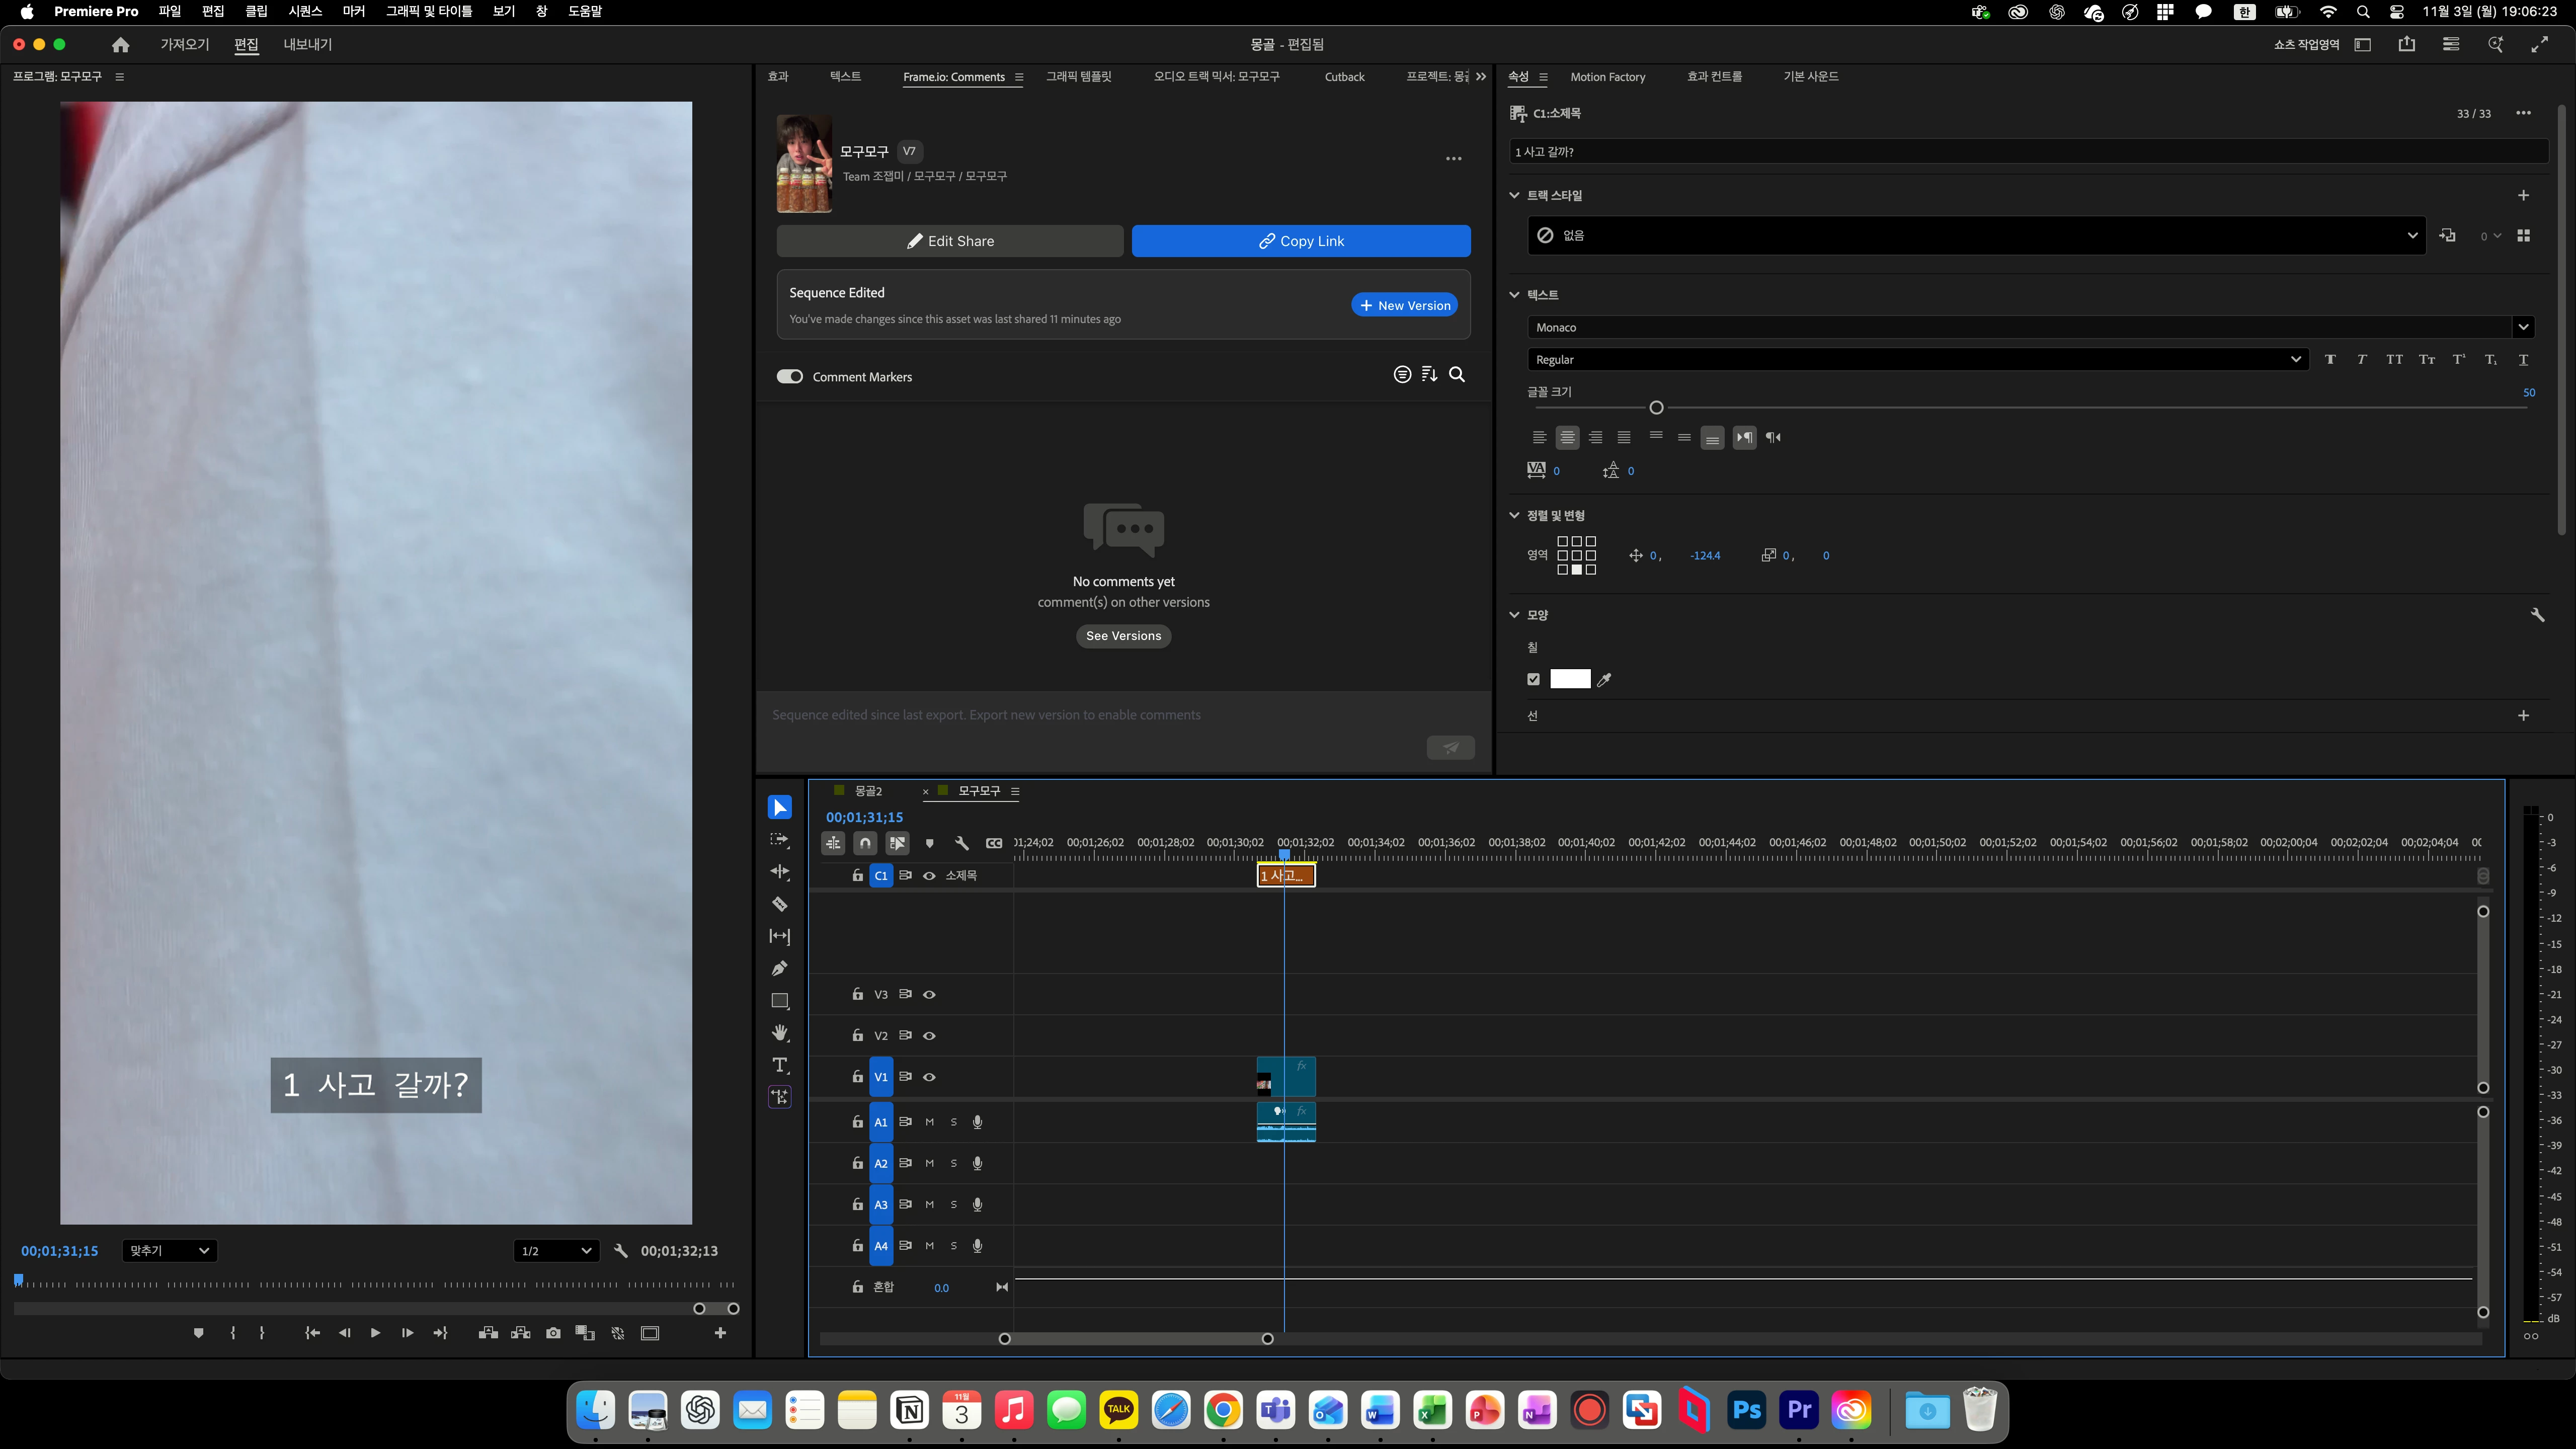Open the Monaco font family dropdown

click(x=2522, y=327)
